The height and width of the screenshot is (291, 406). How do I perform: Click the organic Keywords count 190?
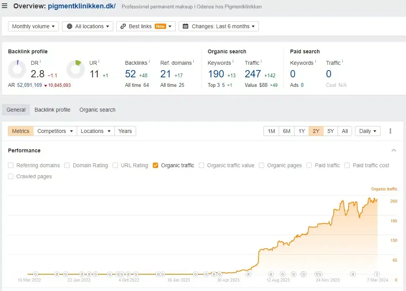(x=216, y=74)
